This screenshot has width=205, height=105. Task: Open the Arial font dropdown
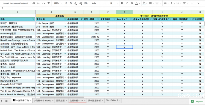click(x=99, y=3)
